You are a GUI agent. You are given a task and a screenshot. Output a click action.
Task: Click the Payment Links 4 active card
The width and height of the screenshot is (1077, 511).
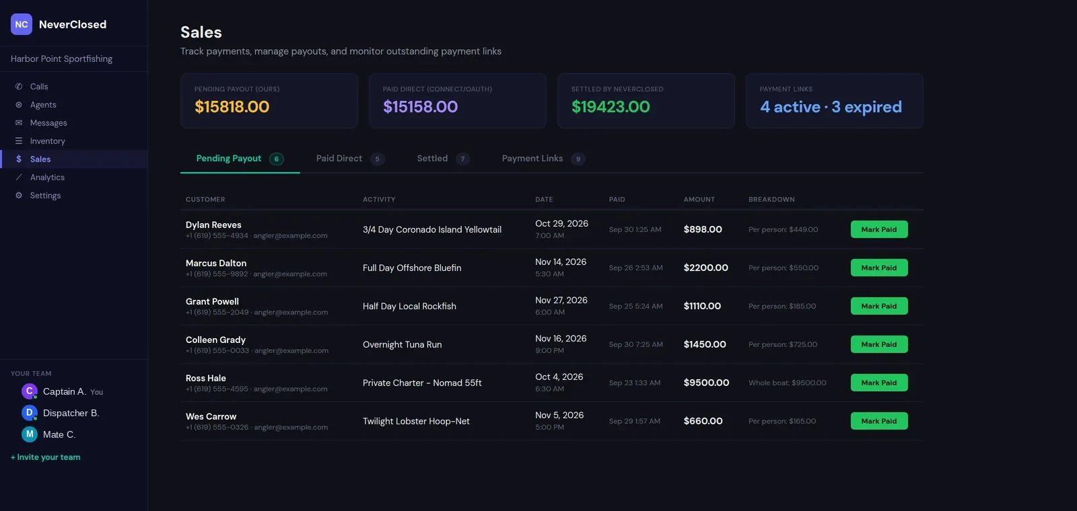tap(835, 101)
